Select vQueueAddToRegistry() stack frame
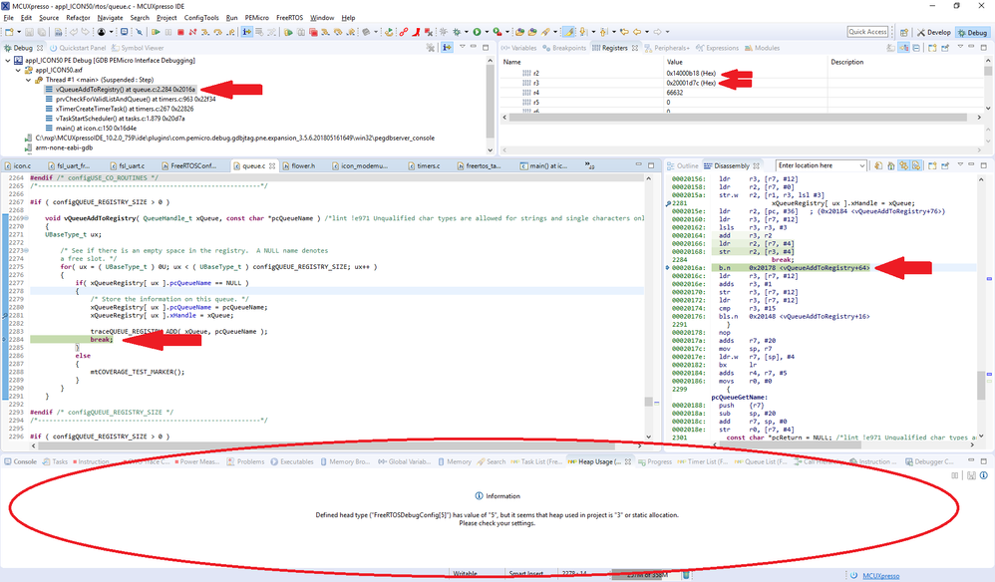The height and width of the screenshot is (582, 995). [121, 90]
